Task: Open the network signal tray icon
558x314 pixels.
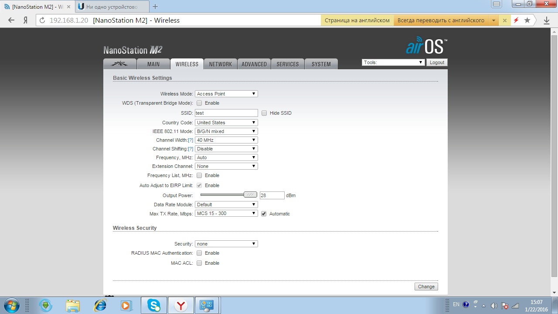Action: 515,305
